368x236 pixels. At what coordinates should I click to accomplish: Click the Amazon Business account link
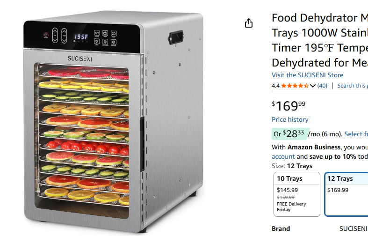coord(283,156)
